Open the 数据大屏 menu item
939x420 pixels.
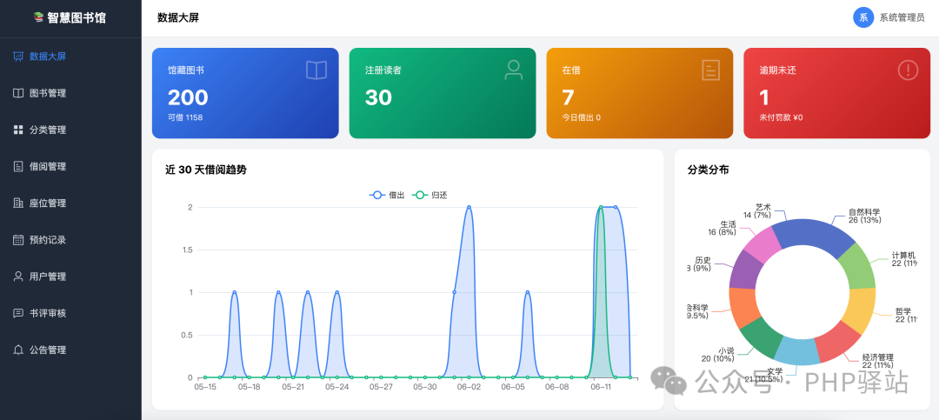click(x=70, y=57)
